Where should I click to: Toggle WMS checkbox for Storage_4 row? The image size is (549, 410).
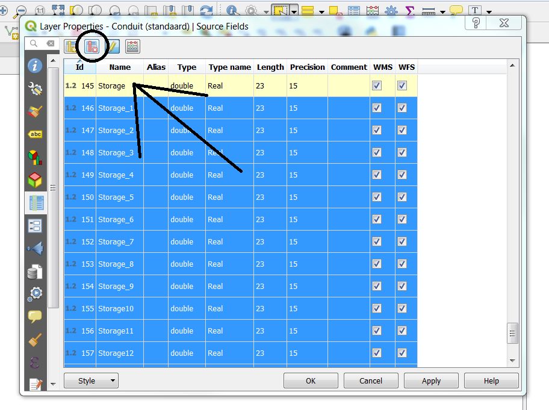[377, 175]
